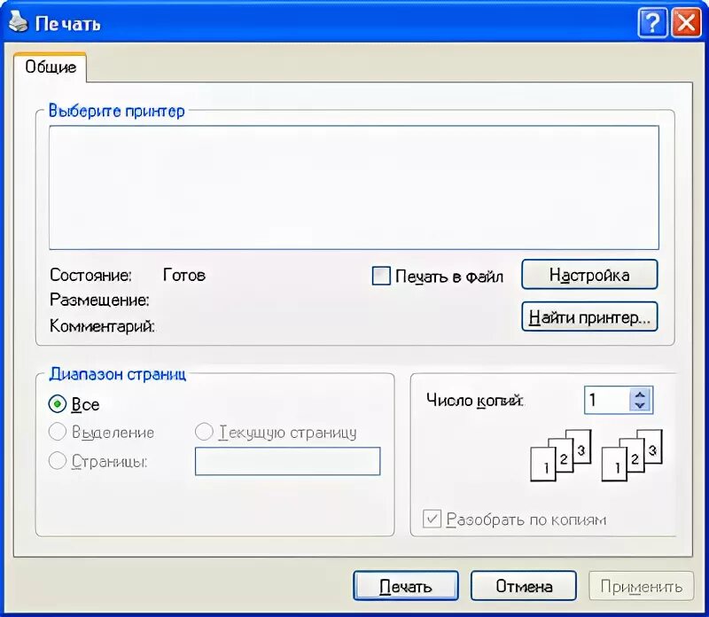Enable the Печать в файл checkbox
709x617 pixels.
(381, 276)
